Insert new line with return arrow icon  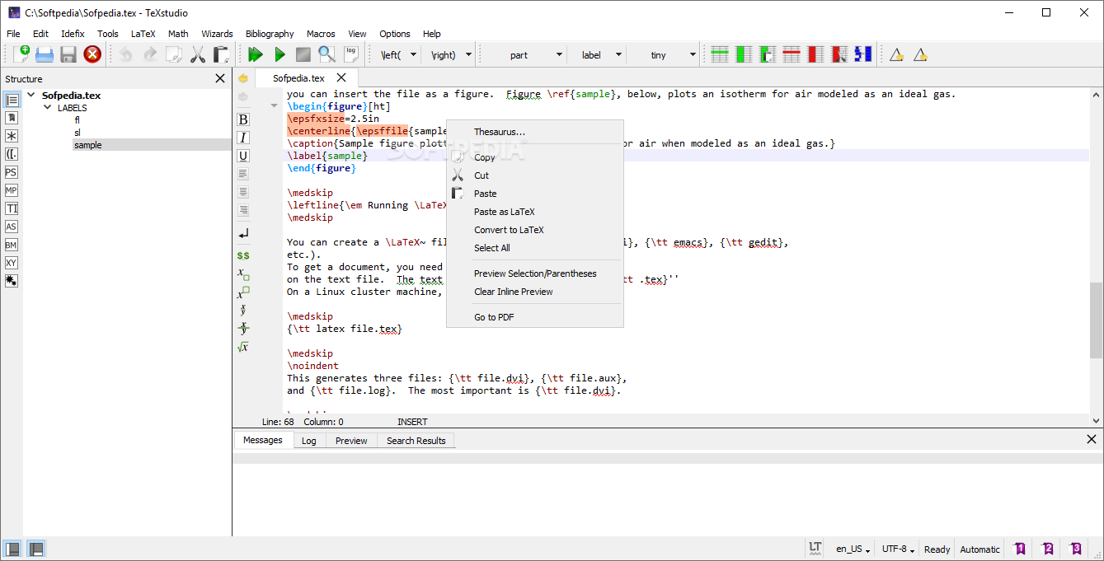[x=243, y=234]
